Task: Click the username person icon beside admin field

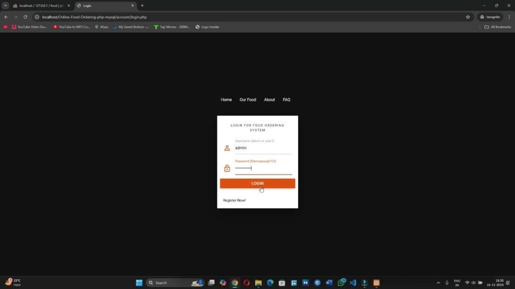Action: [227, 148]
